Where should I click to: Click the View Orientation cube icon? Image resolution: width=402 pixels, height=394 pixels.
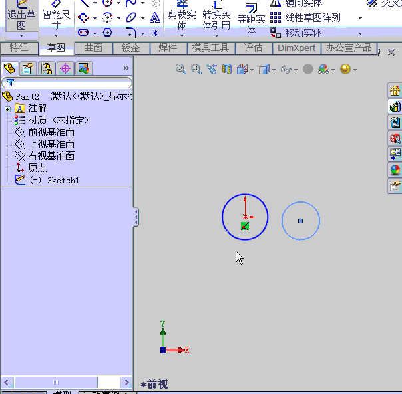pyautogui.click(x=242, y=69)
